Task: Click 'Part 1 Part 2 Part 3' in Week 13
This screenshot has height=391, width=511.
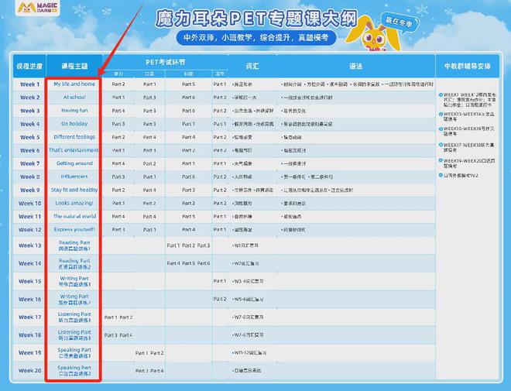Action: 188,245
